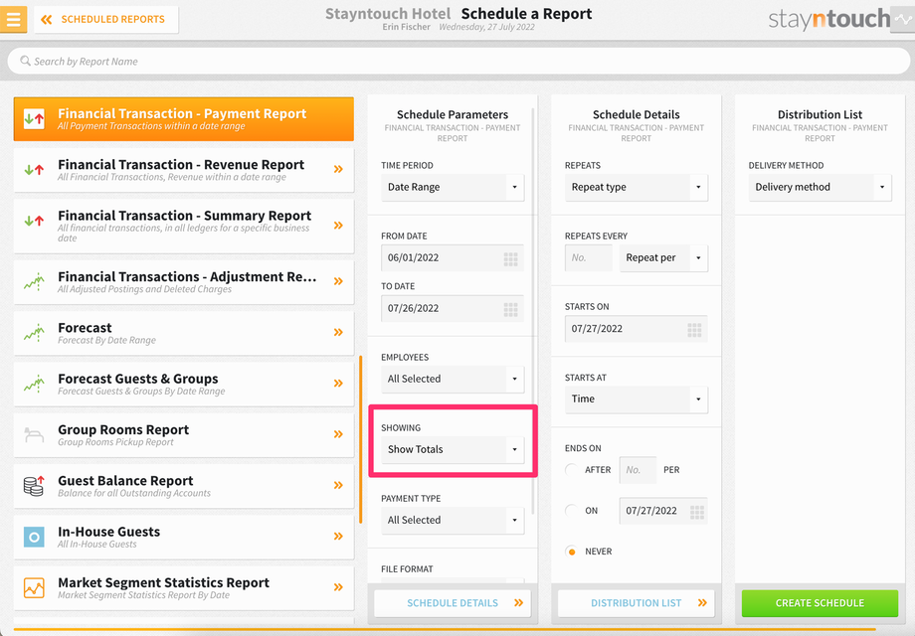The height and width of the screenshot is (636, 915).
Task: Open From Date calendar picker icon
Action: pos(510,258)
